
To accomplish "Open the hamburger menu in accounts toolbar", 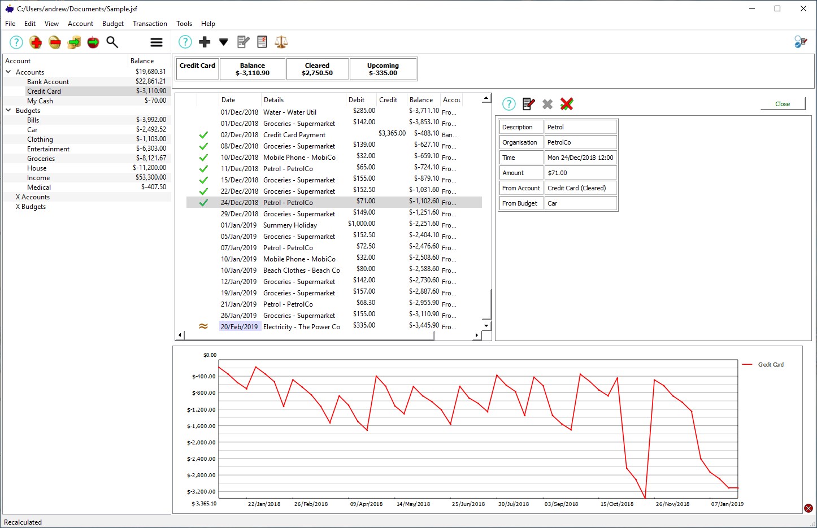I will (157, 42).
